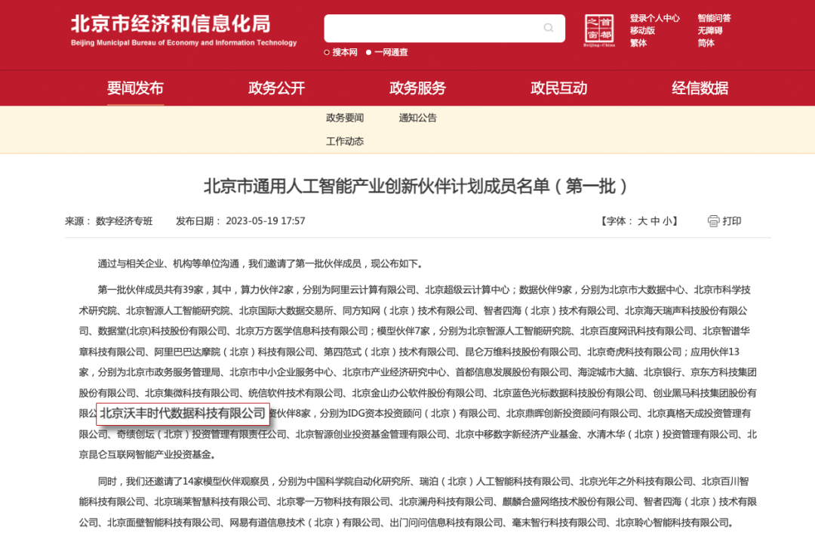Focus the site search input box

pos(444,28)
